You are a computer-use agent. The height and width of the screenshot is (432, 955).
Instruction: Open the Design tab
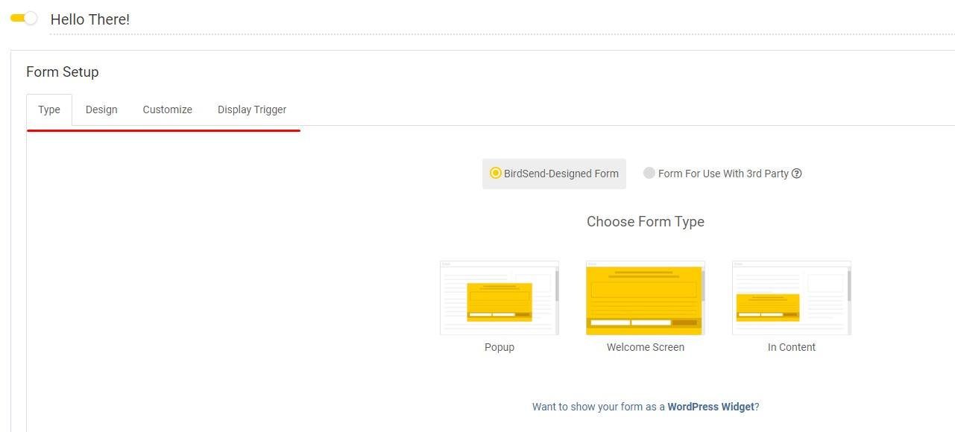pyautogui.click(x=101, y=109)
